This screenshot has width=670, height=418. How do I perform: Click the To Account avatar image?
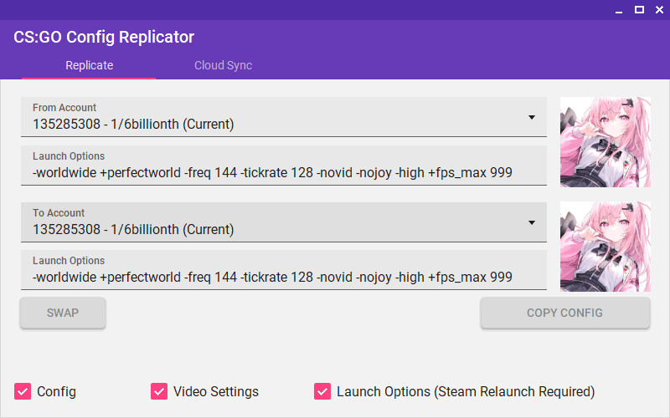(606, 247)
